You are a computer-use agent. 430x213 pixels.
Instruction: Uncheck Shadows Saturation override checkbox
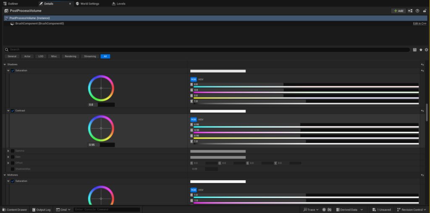13,71
